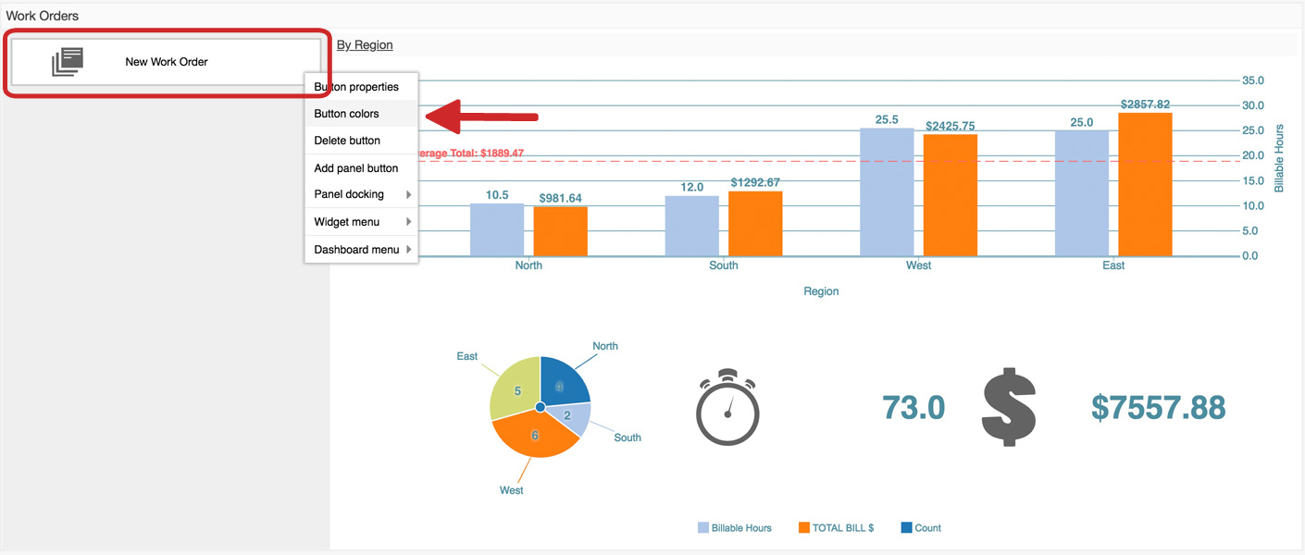Open Button properties from context menu
The width and height of the screenshot is (1305, 555).
356,87
